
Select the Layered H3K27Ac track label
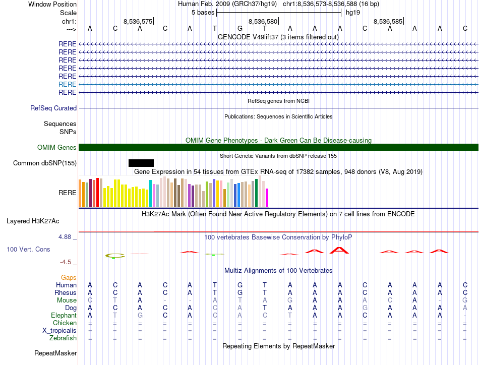pos(33,221)
